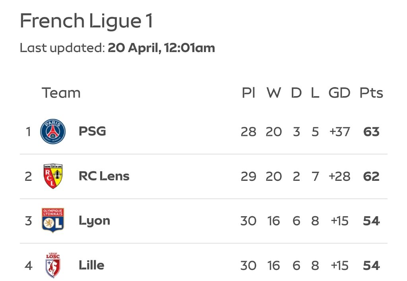The image size is (407, 281).
Task: Open the PSG team name link
Action: click(x=92, y=131)
